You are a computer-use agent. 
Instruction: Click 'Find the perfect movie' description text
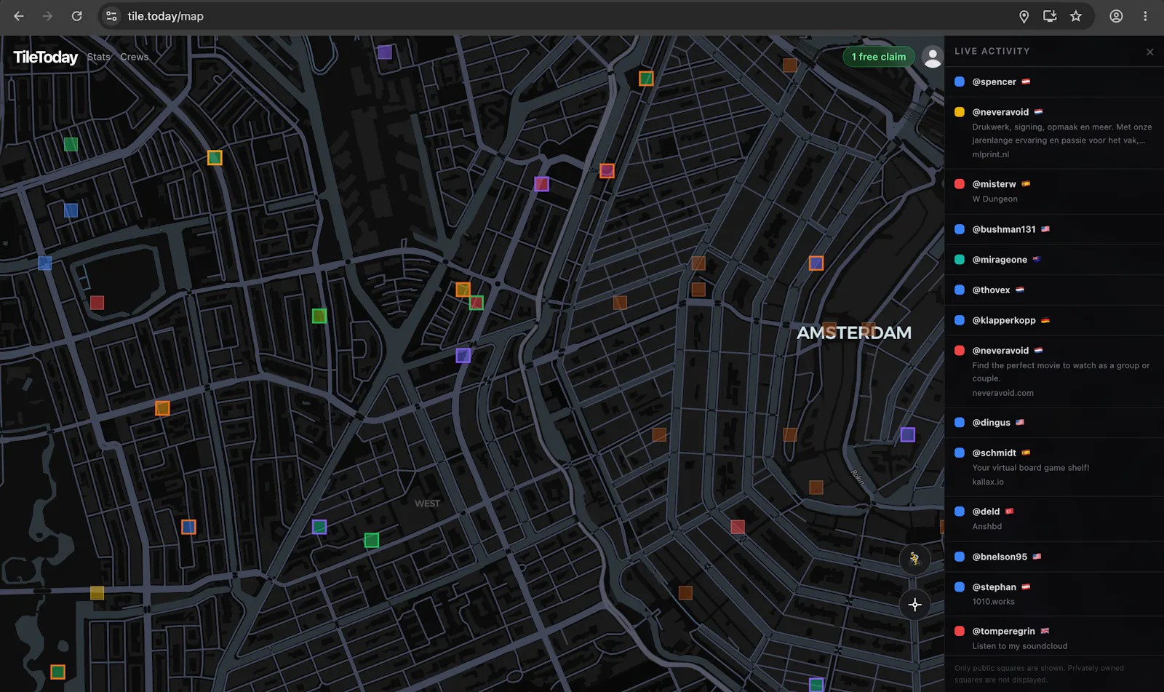(x=1061, y=372)
